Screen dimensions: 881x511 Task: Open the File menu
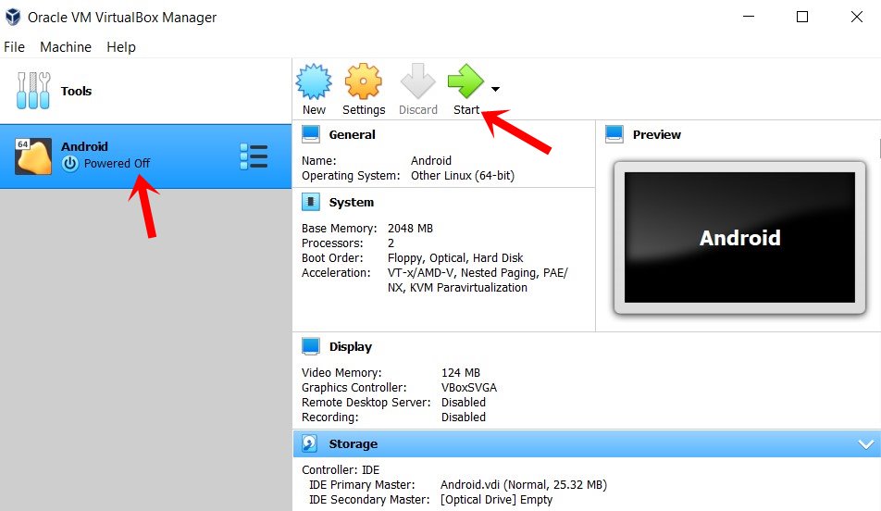[x=14, y=47]
